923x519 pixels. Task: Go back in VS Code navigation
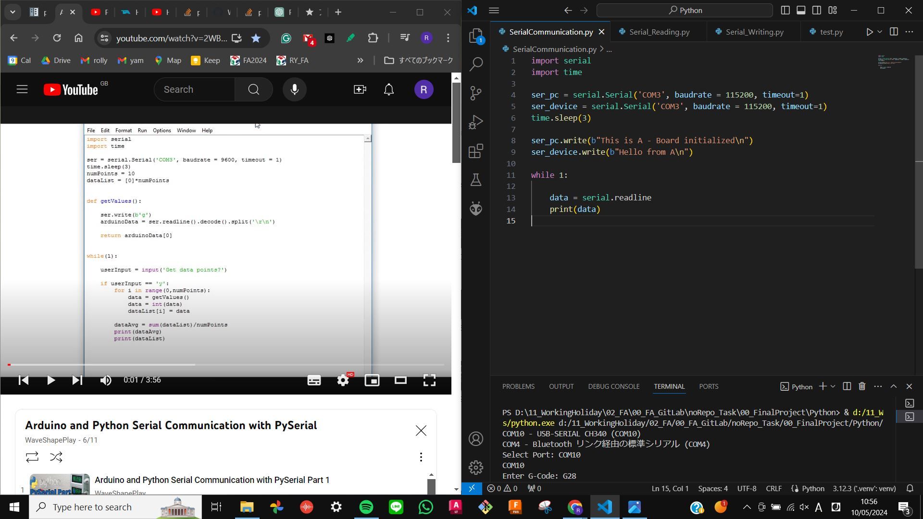click(568, 10)
